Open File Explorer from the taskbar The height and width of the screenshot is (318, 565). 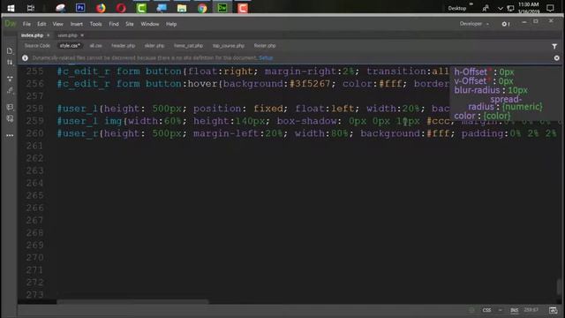point(182,8)
